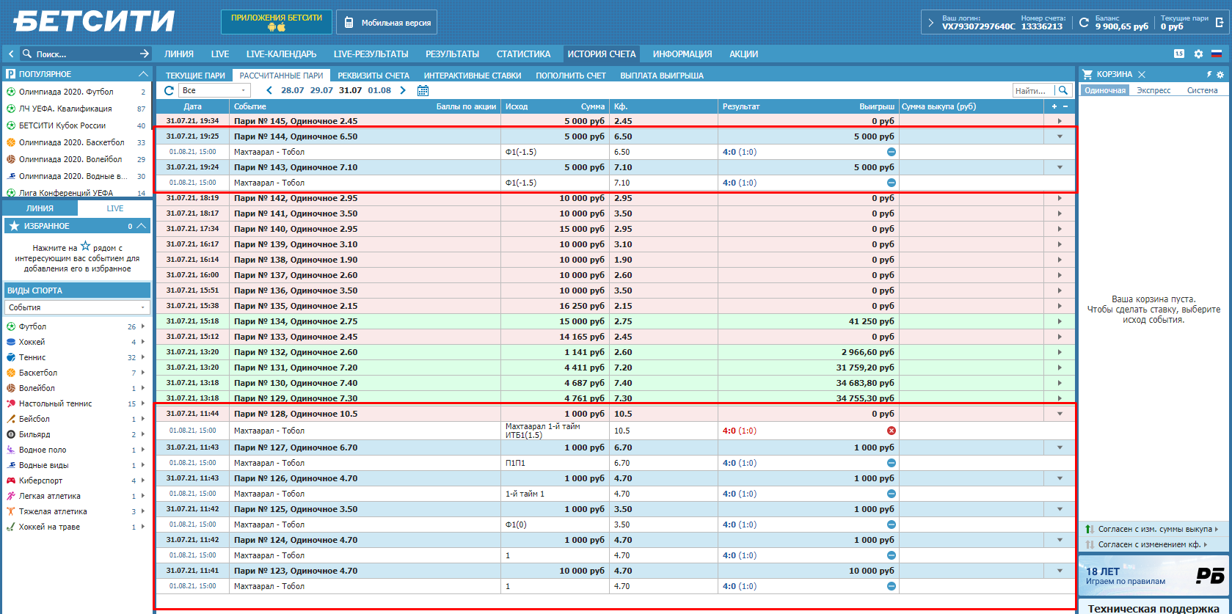Collapse the ПОПУЛЯРНОЕ section
The height and width of the screenshot is (614, 1232).
[143, 75]
